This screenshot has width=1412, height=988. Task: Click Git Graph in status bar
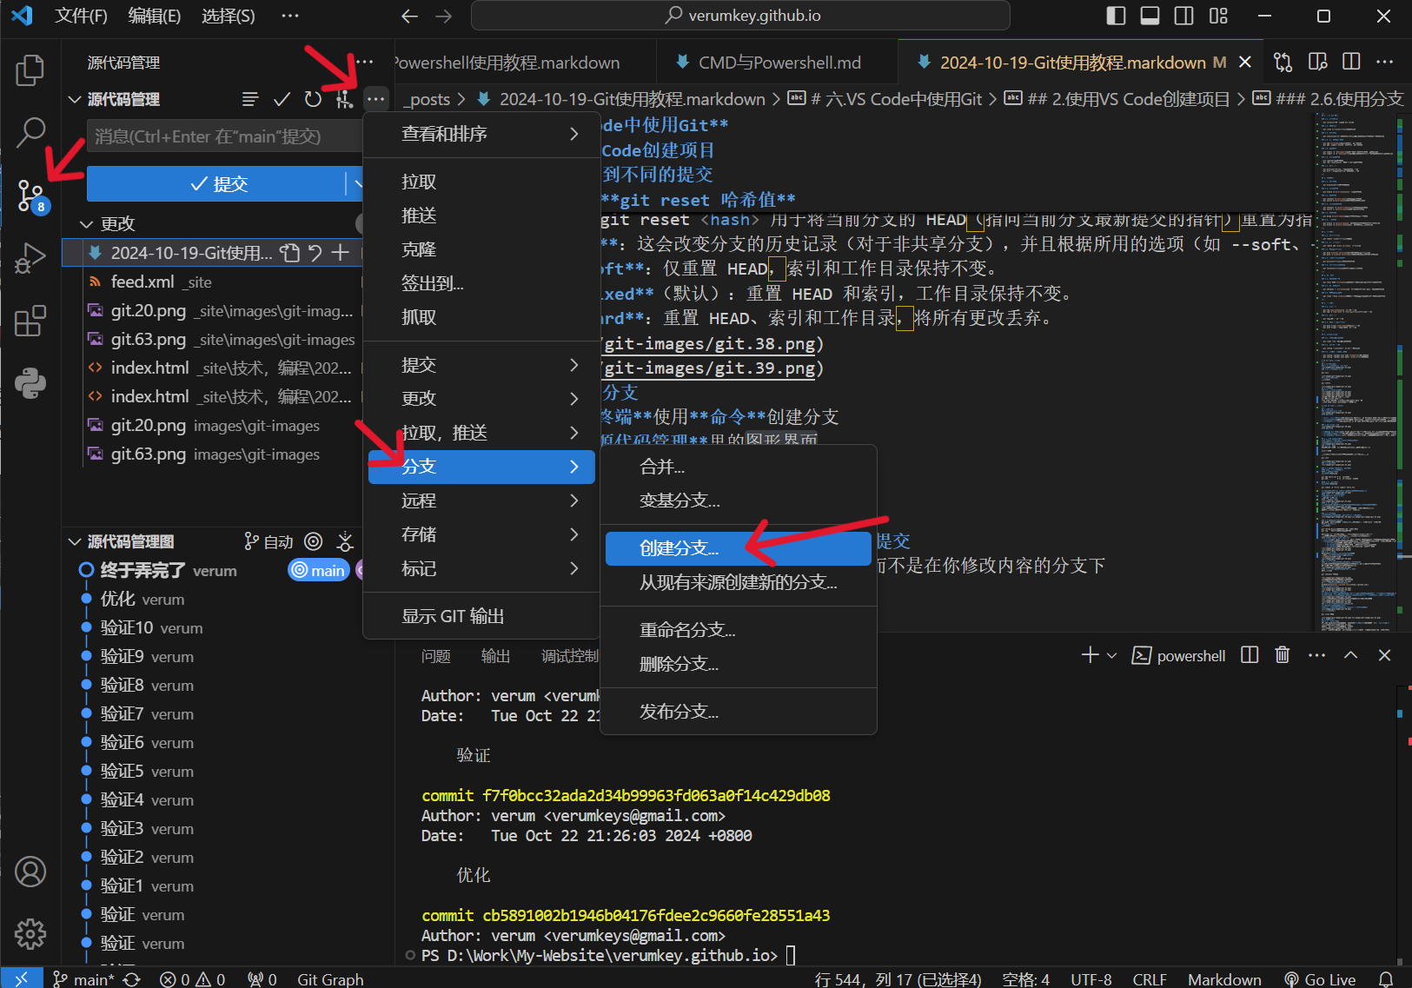point(330,978)
